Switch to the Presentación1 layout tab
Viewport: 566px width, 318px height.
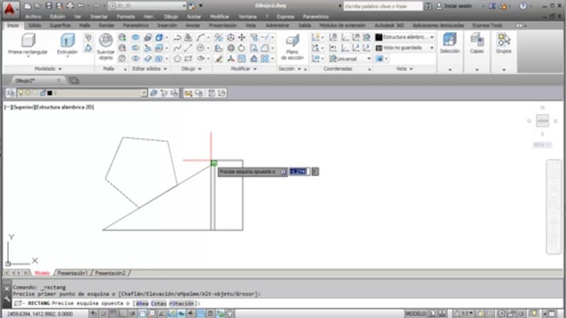point(73,273)
